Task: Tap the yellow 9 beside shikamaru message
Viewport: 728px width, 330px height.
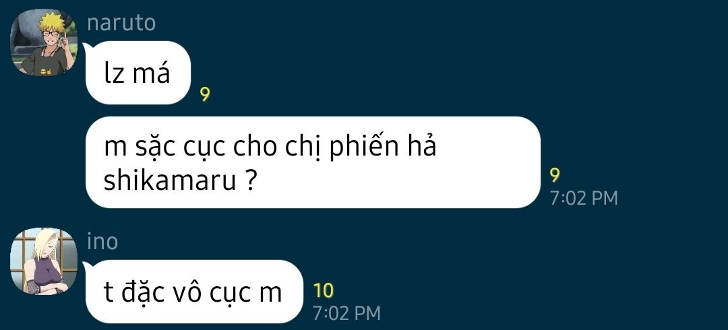Action: coord(555,175)
